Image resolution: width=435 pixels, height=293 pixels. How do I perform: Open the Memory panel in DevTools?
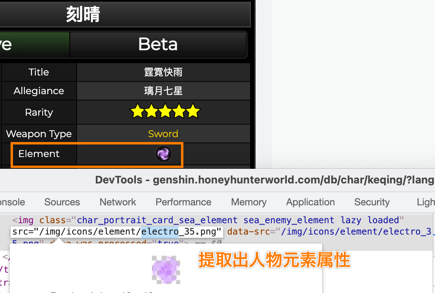click(x=248, y=202)
